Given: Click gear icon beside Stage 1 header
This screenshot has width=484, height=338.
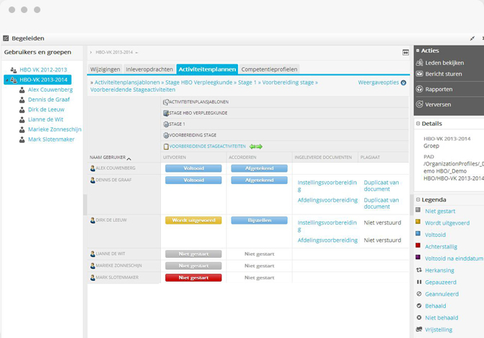Looking at the screenshot, I should click(x=166, y=124).
